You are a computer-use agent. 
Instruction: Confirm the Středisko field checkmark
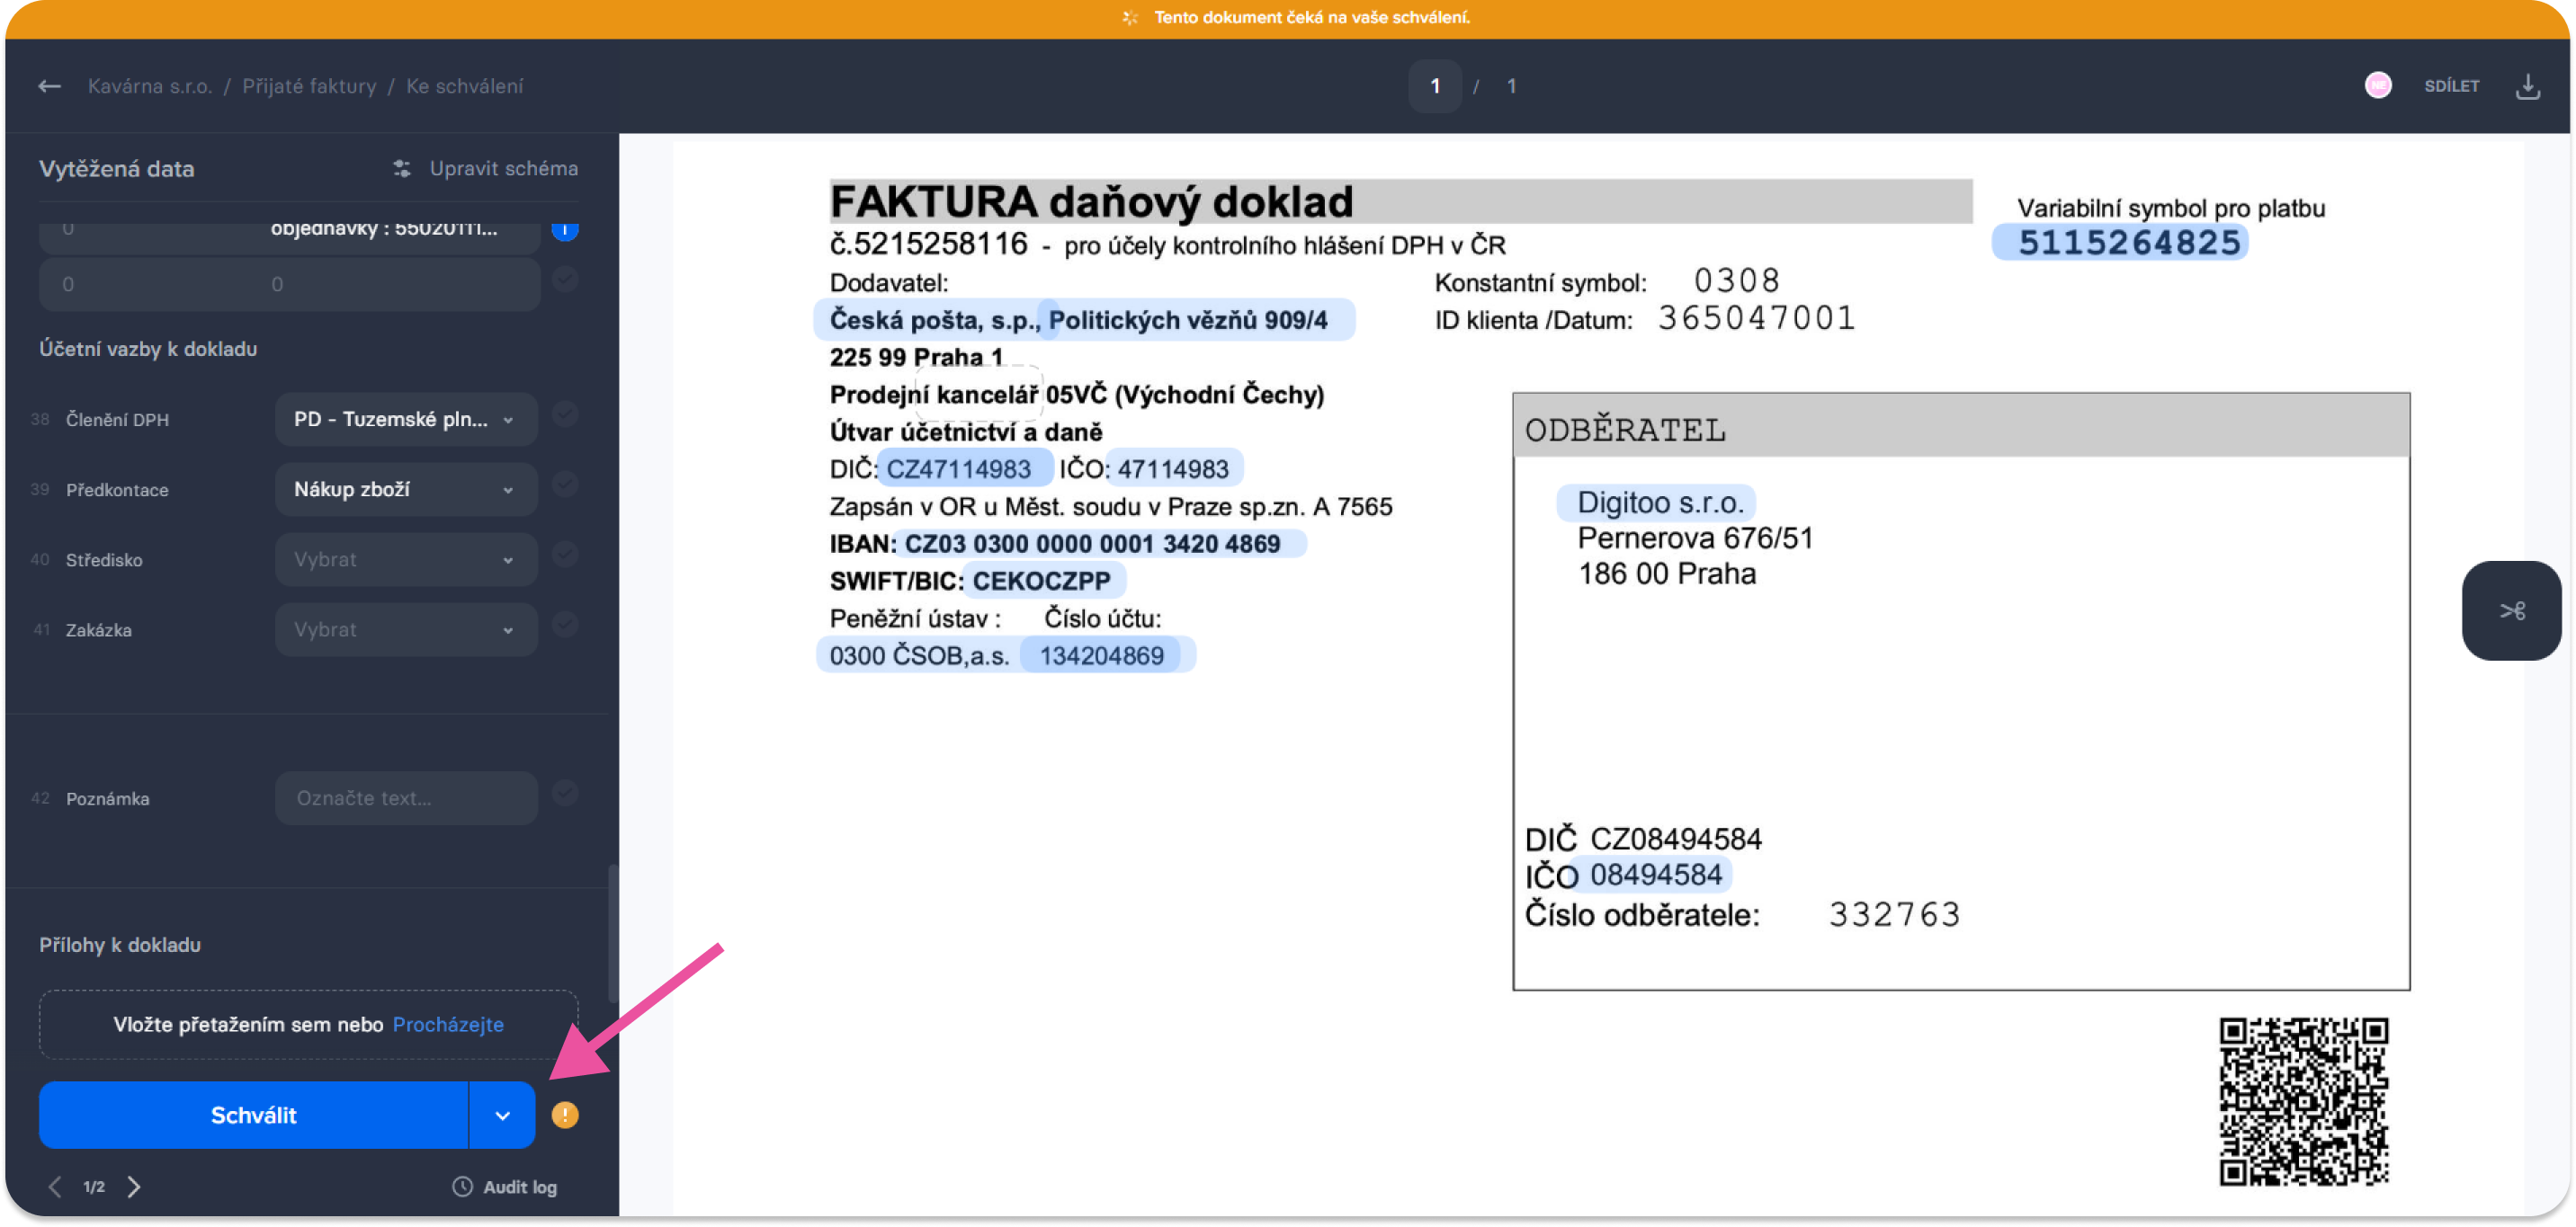coord(565,555)
